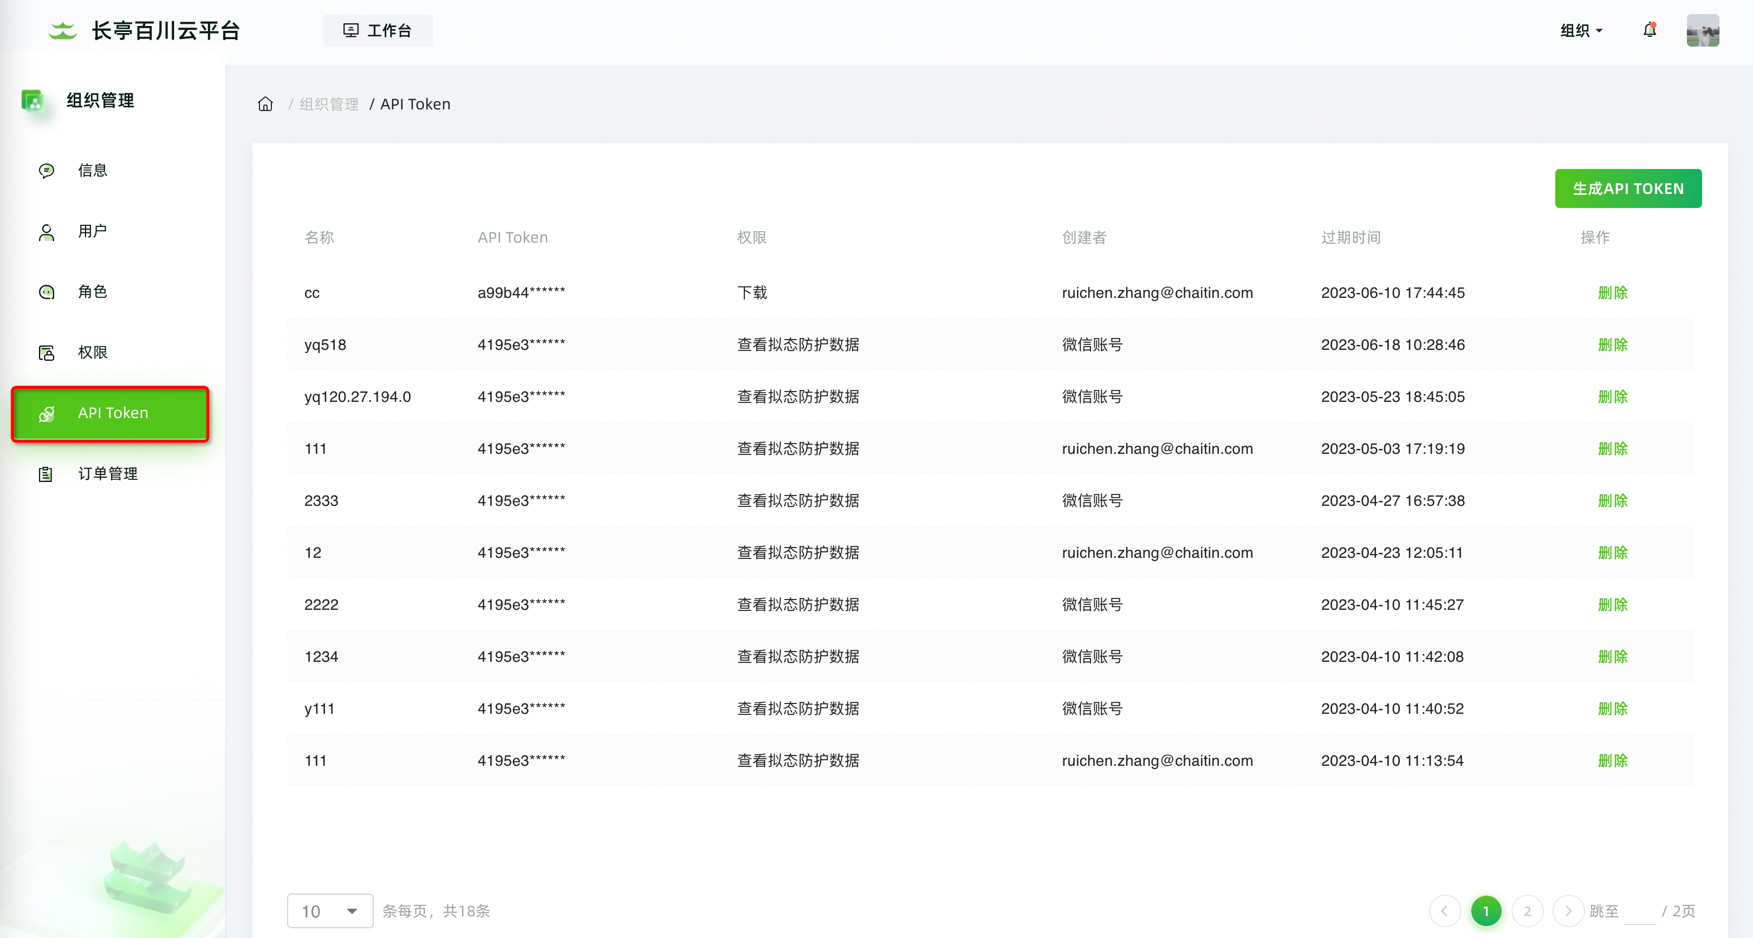
Task: Open the 10 per page dropdown
Action: [330, 911]
